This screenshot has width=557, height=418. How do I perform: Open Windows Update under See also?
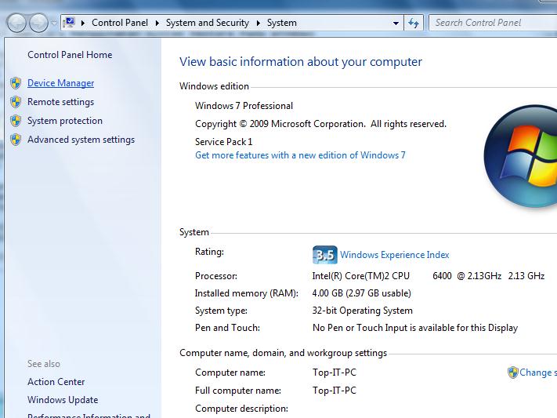point(63,400)
